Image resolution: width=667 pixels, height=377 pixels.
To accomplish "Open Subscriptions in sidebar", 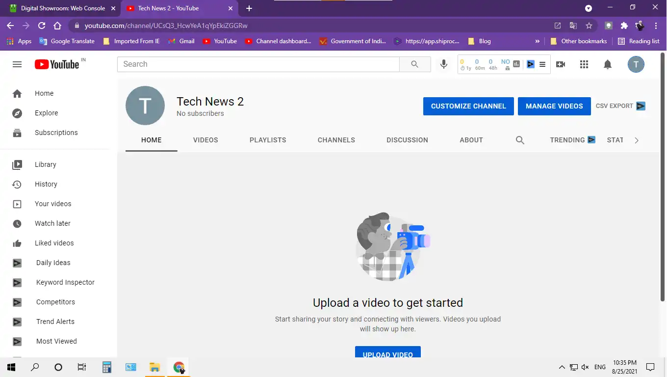I will (55, 133).
